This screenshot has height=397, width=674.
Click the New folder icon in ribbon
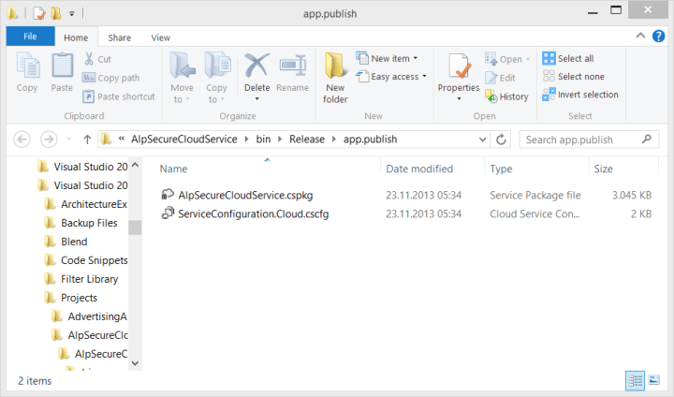335,77
